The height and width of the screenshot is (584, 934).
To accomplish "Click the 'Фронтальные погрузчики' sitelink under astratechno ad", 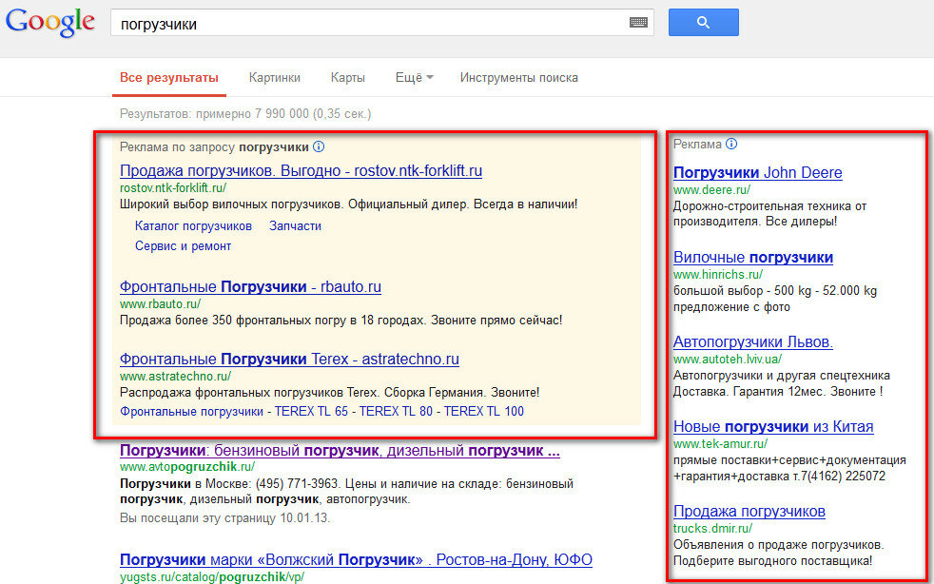I will pos(191,411).
